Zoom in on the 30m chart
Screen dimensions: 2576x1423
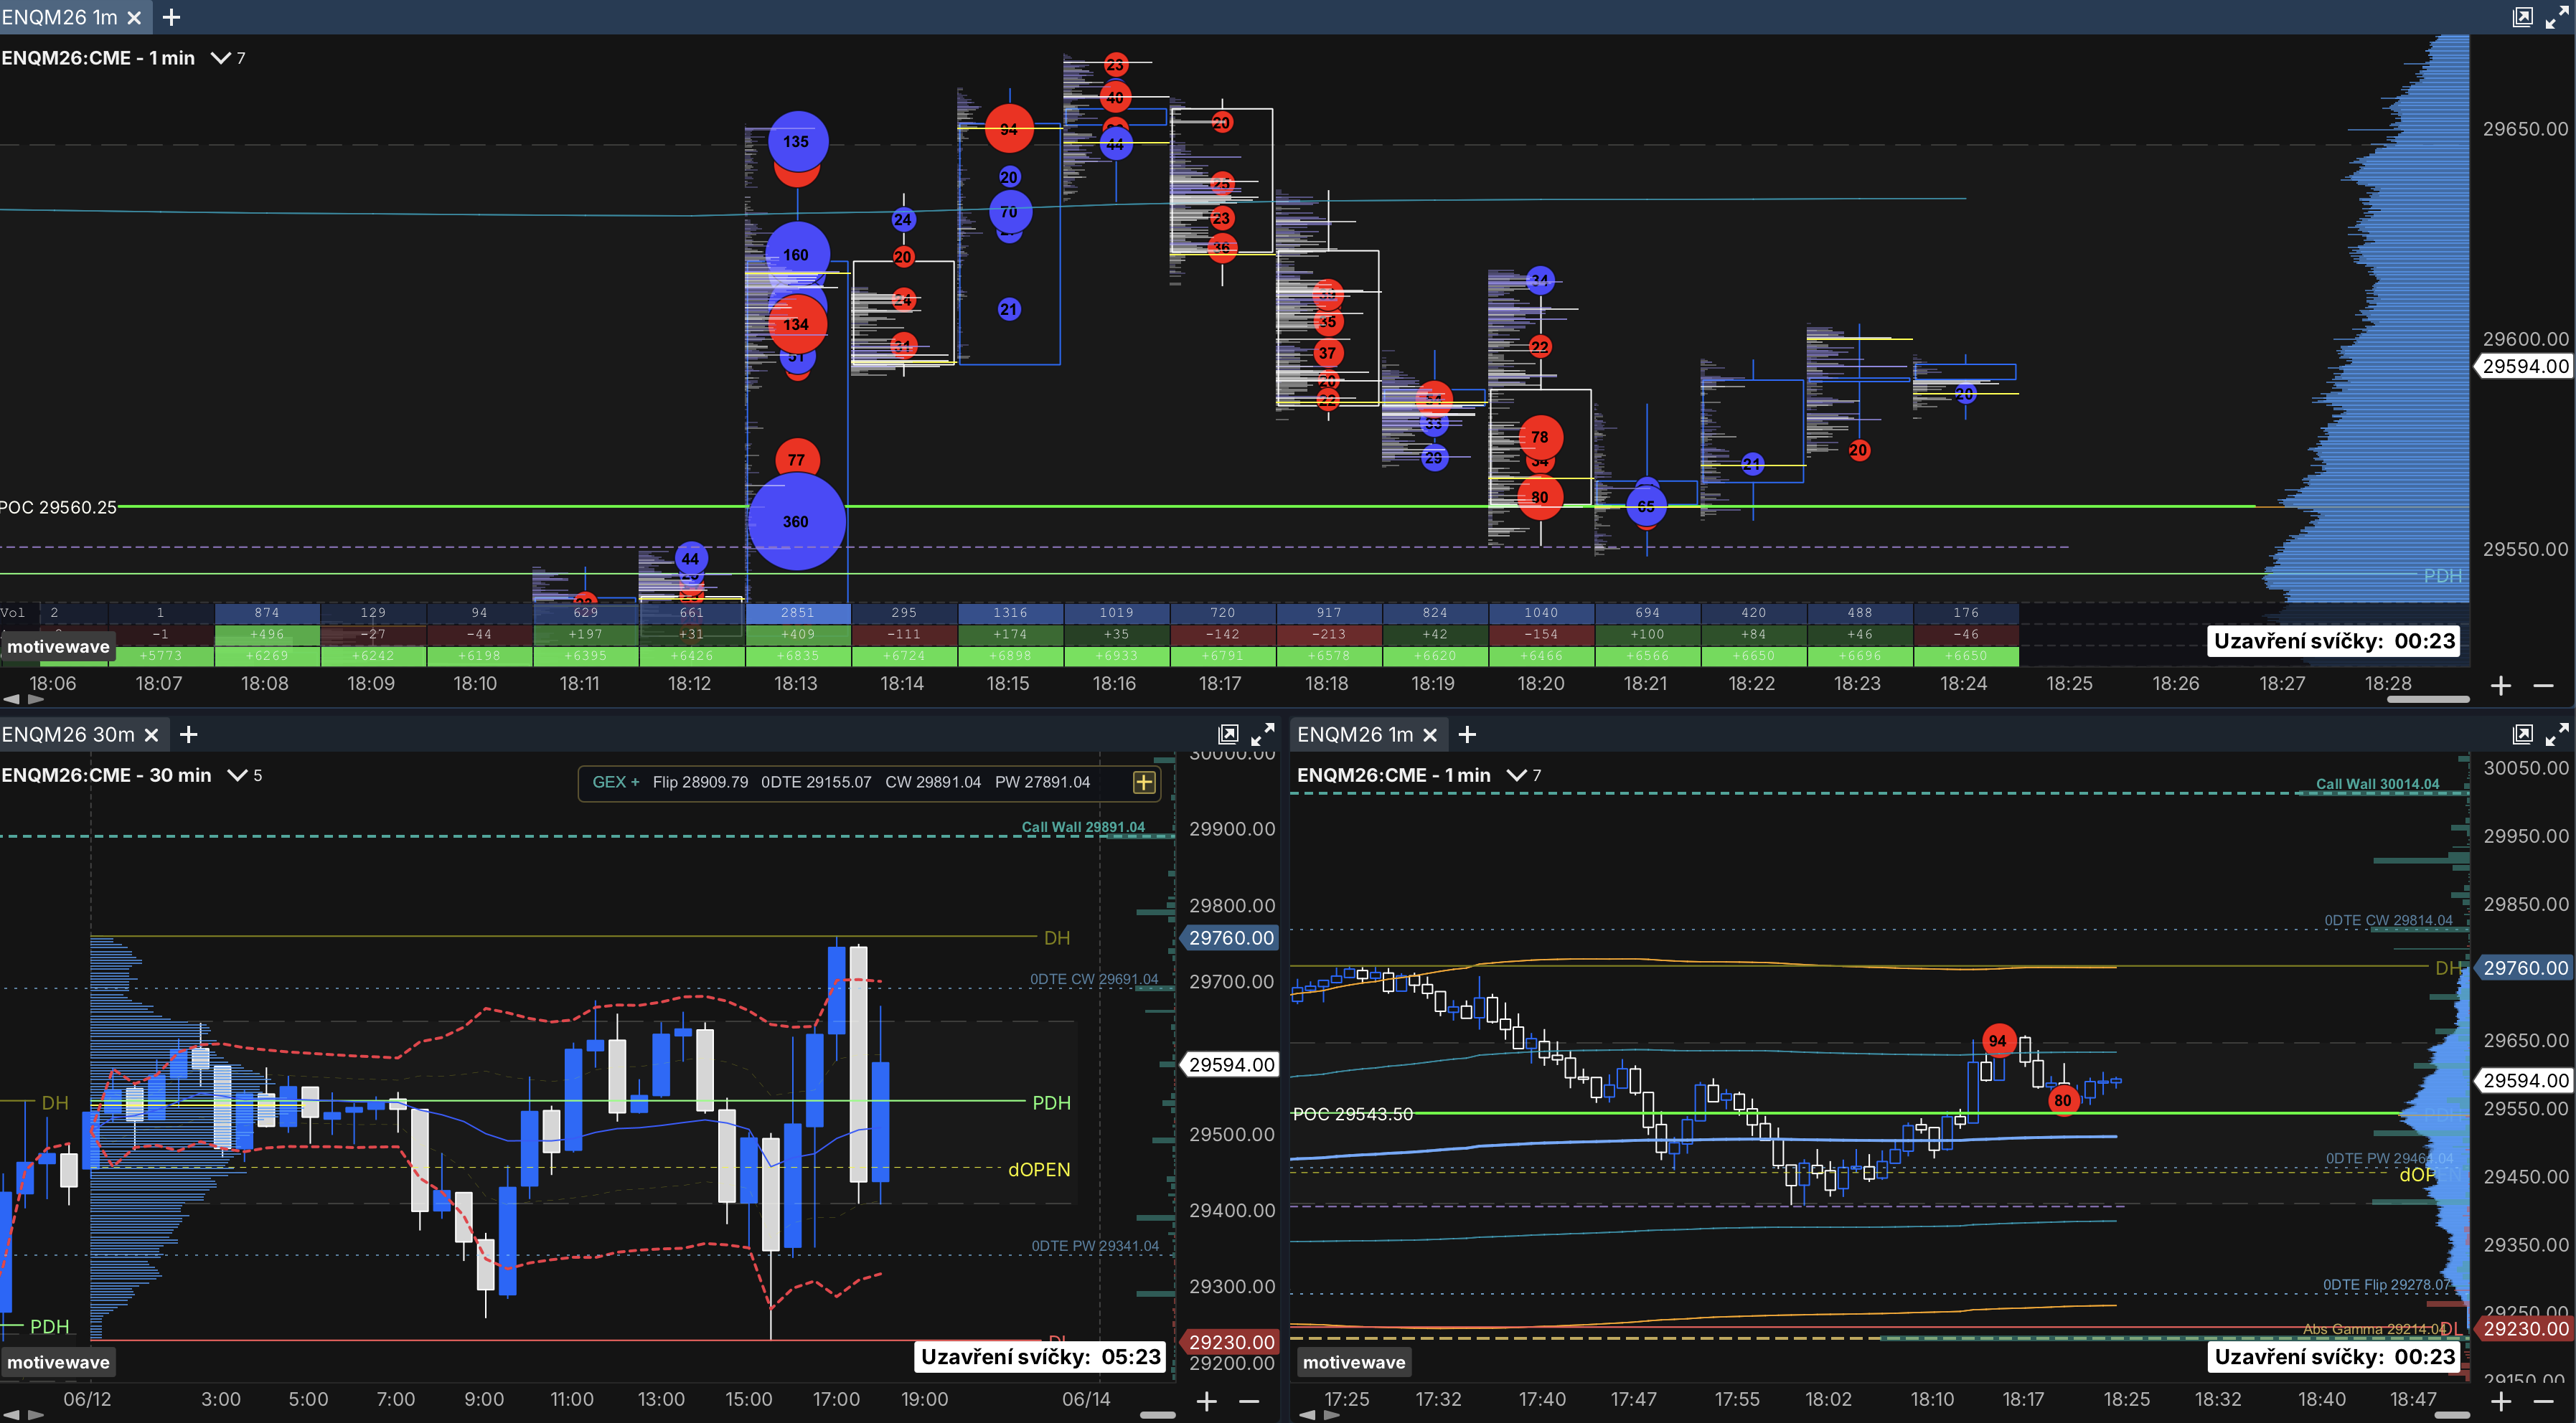point(1207,1402)
